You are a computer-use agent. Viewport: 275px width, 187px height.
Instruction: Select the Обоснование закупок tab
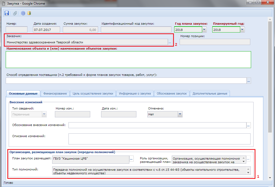click(172, 94)
